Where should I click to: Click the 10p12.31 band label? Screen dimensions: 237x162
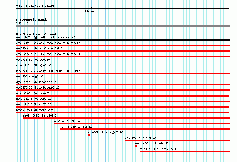22,23
